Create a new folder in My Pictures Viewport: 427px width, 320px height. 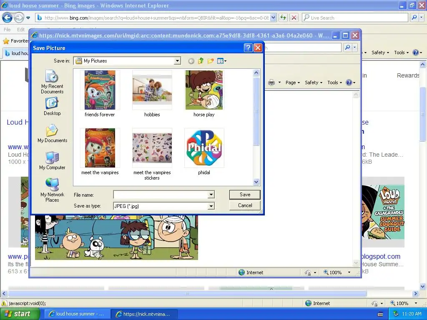point(211,61)
